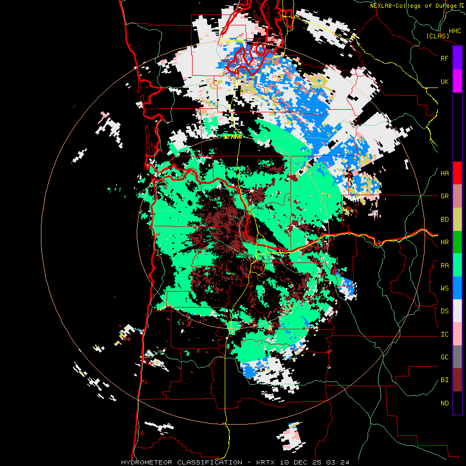466x466 pixels.
Task: Click the 'RA' rain legend label
Action: click(x=444, y=266)
